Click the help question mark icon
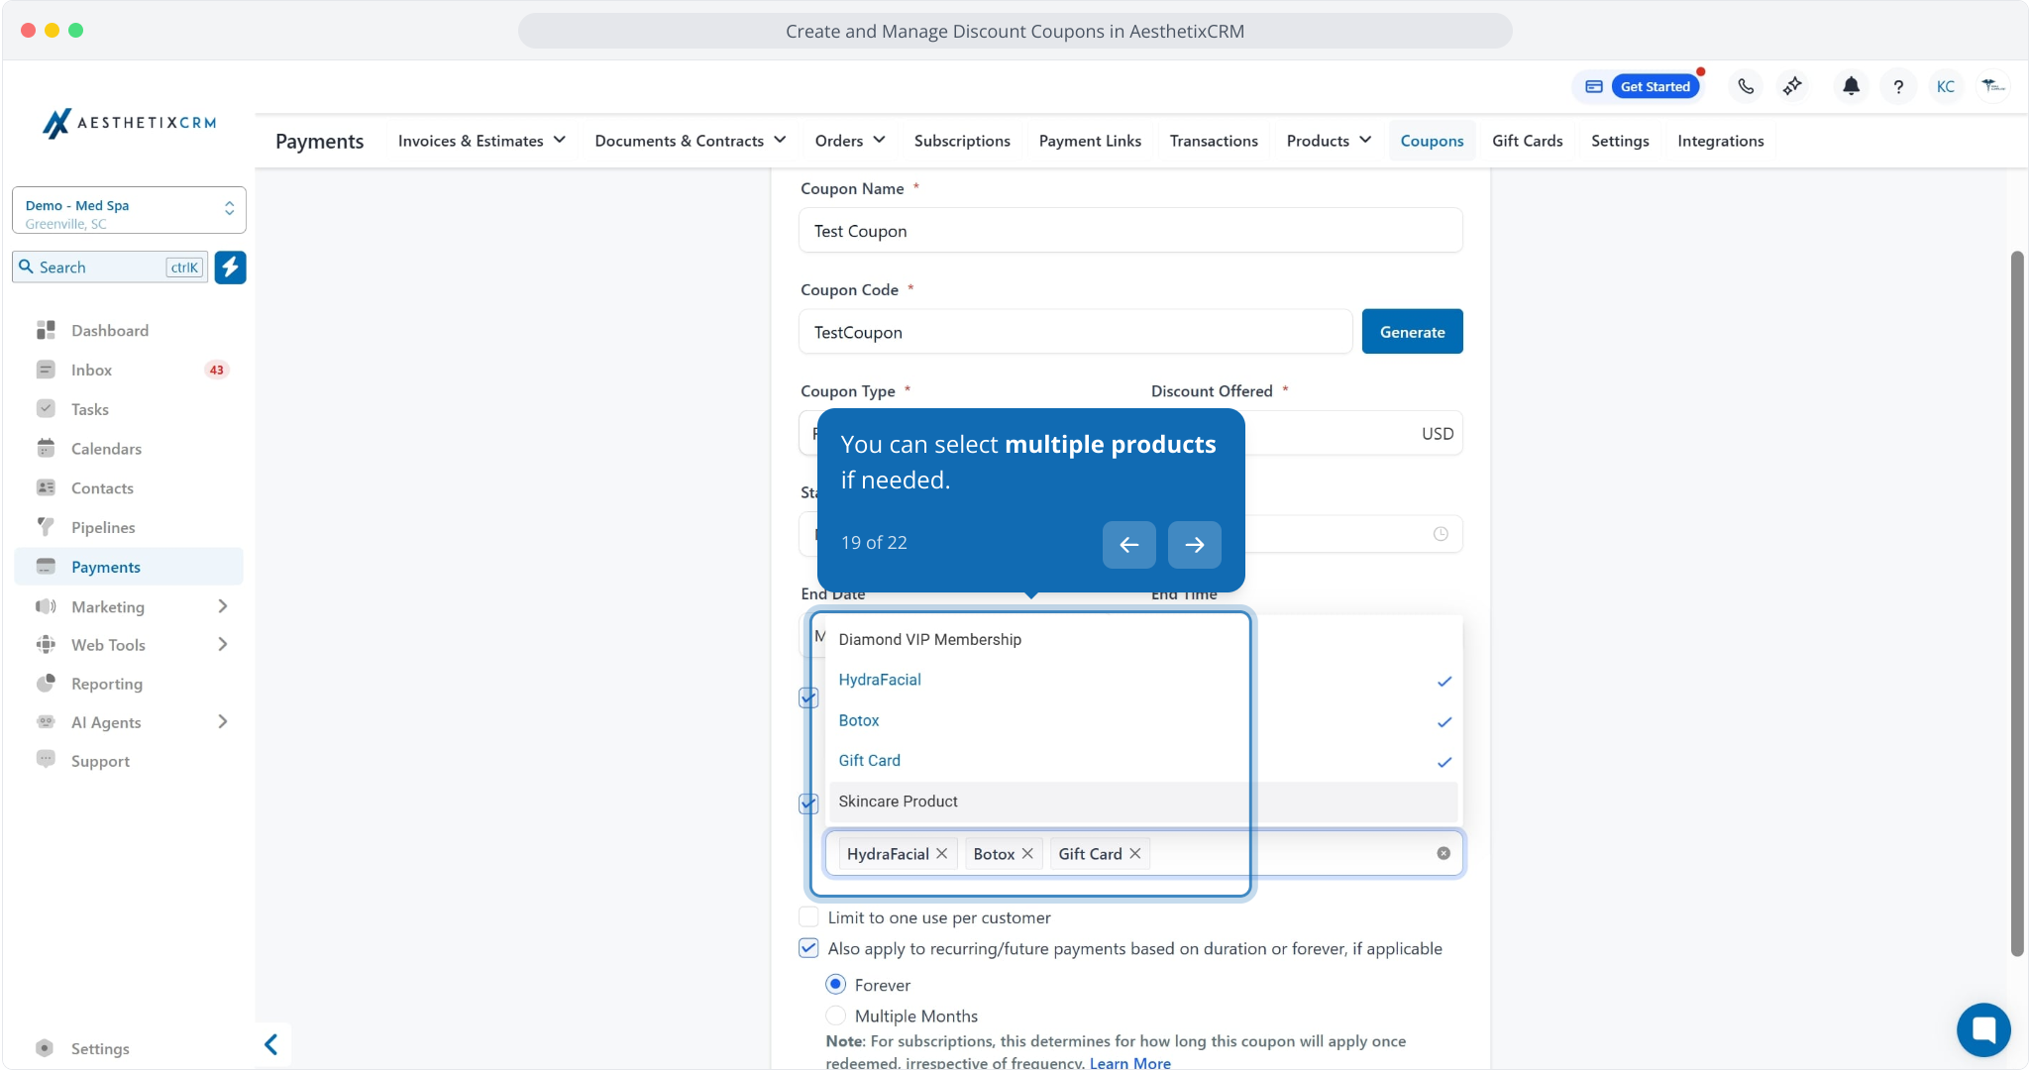Viewport: 2031px width, 1070px height. click(1897, 87)
